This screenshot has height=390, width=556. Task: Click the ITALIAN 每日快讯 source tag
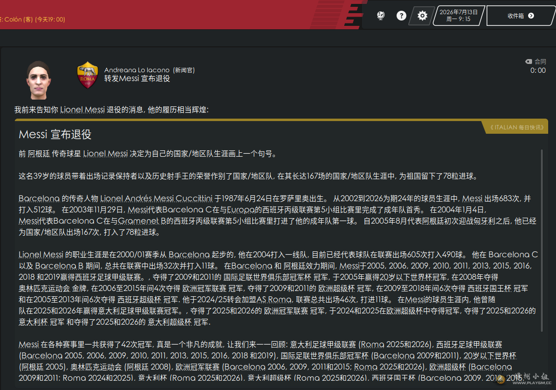point(517,127)
